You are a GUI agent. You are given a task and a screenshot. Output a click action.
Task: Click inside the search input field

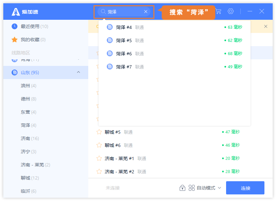tap(124, 12)
